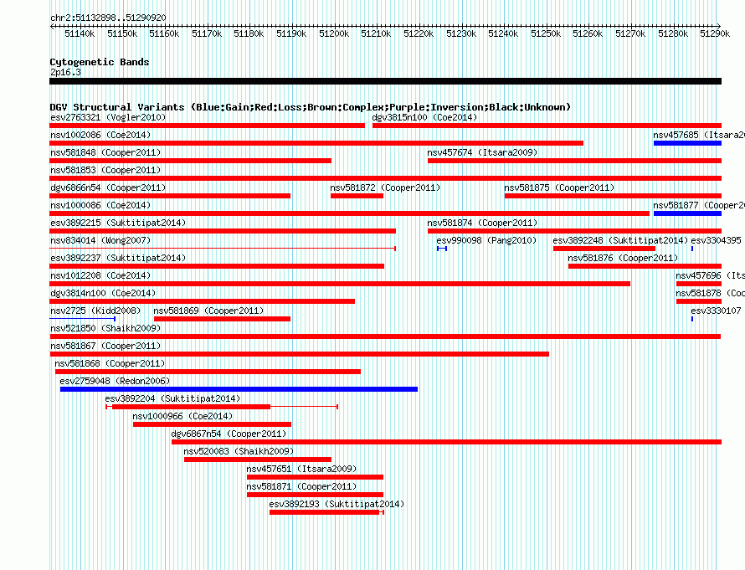Click the red bar under nsv581878

tap(699, 301)
